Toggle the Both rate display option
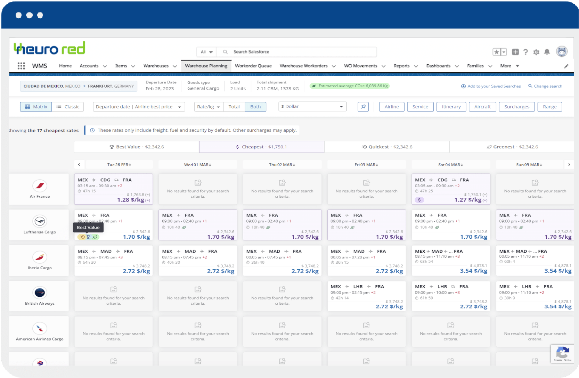Screen dimensions: 579x378 [255, 107]
